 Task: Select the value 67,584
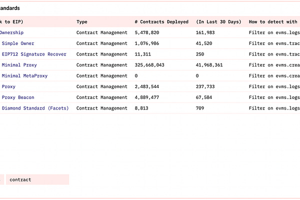click(x=204, y=97)
